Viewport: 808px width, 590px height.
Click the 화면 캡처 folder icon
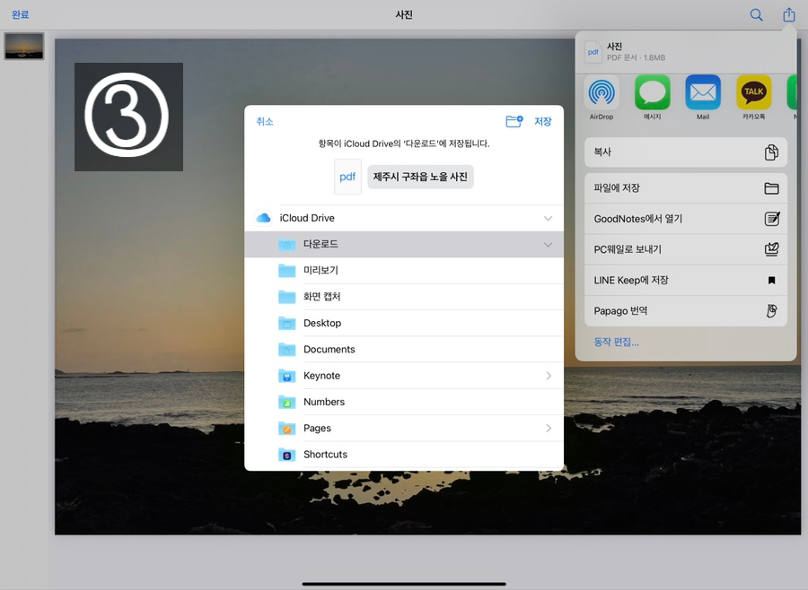[x=287, y=297]
